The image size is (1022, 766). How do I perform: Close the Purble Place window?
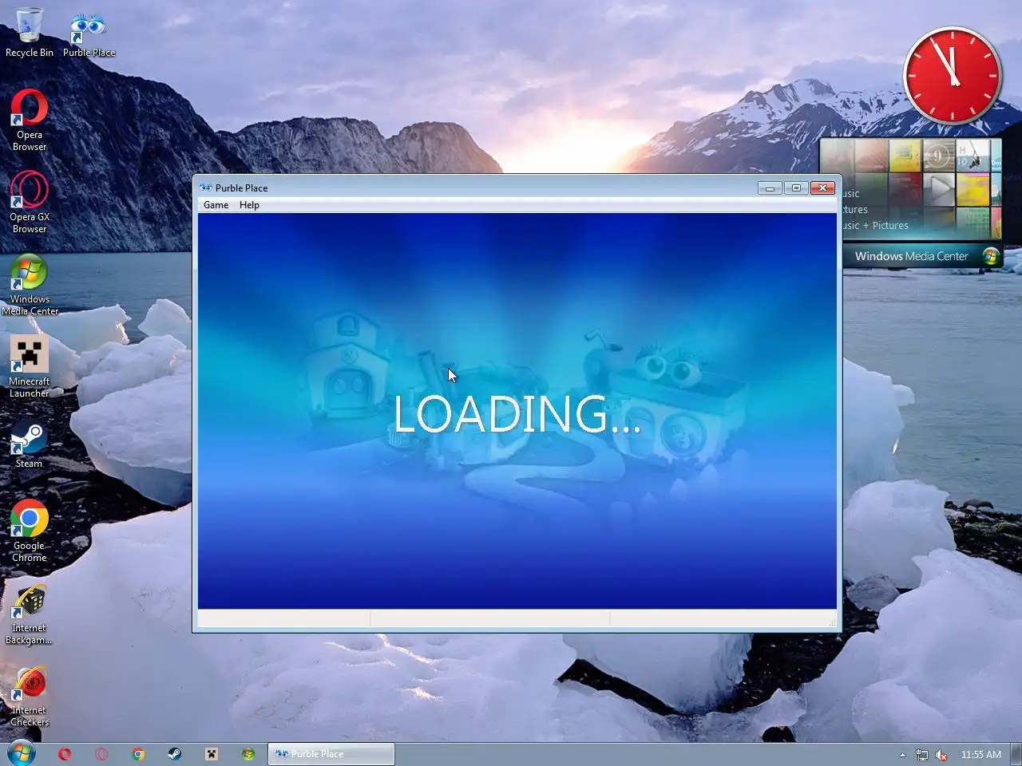(823, 188)
